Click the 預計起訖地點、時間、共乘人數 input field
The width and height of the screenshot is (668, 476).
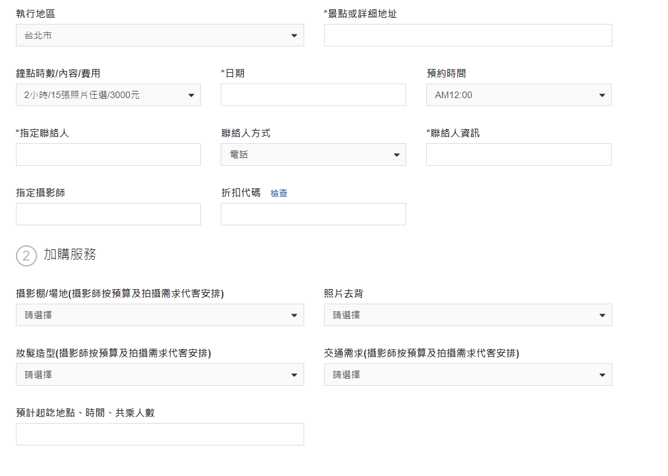[x=160, y=434]
